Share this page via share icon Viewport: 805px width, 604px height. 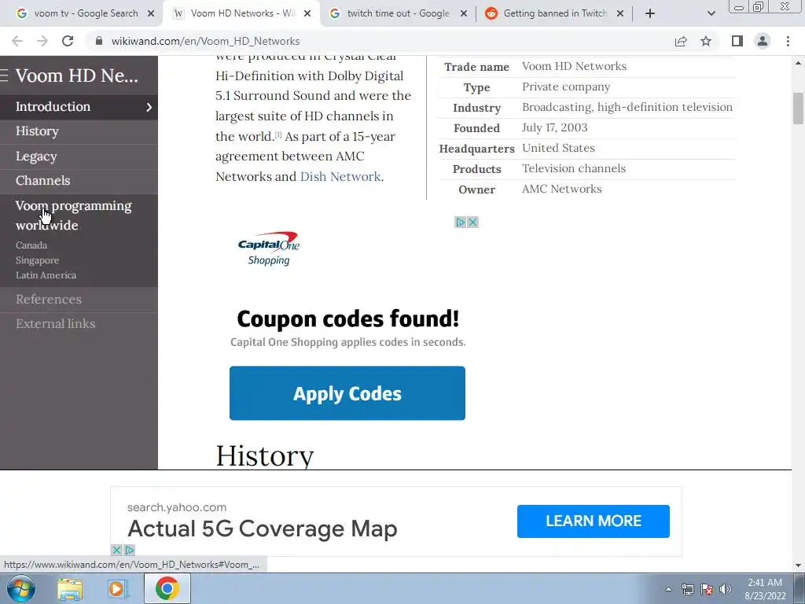tap(681, 41)
